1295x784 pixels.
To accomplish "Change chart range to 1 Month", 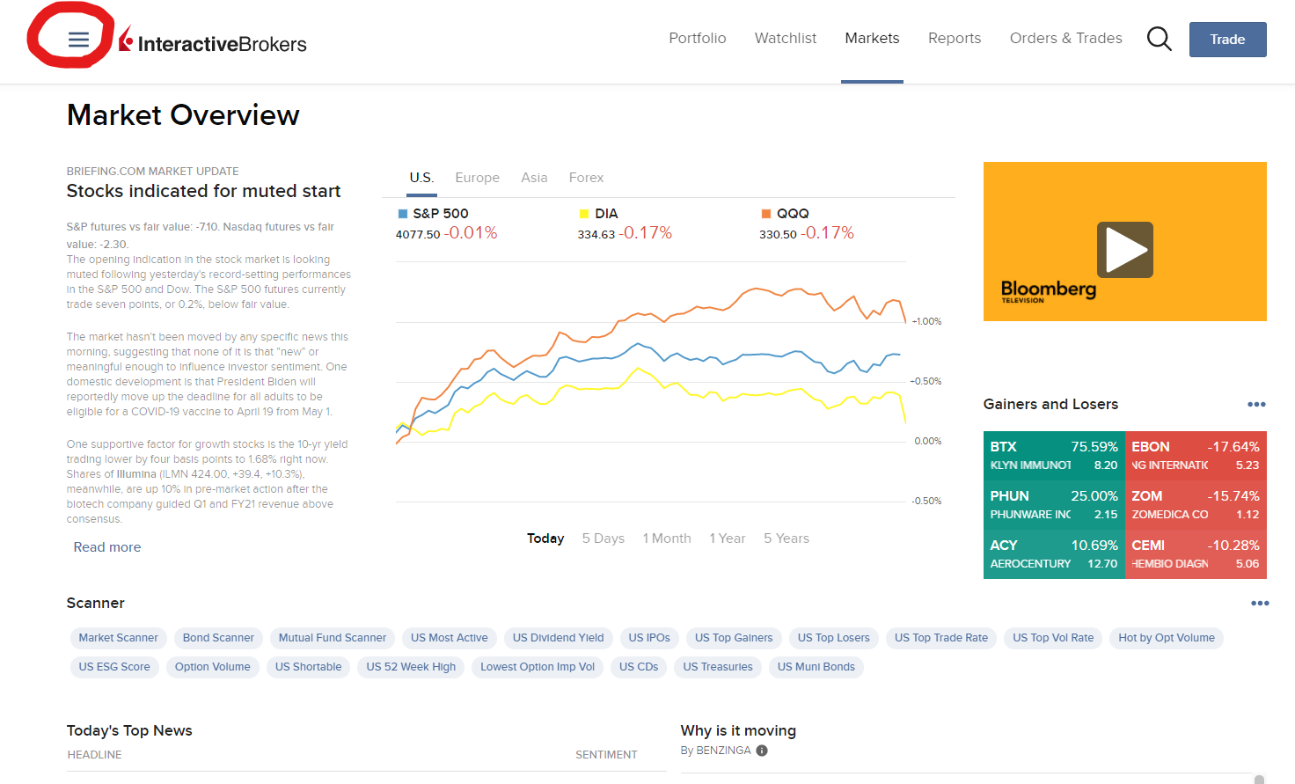I will [x=667, y=539].
